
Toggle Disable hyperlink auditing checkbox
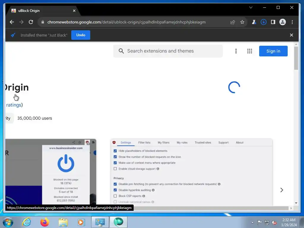pos(115,190)
